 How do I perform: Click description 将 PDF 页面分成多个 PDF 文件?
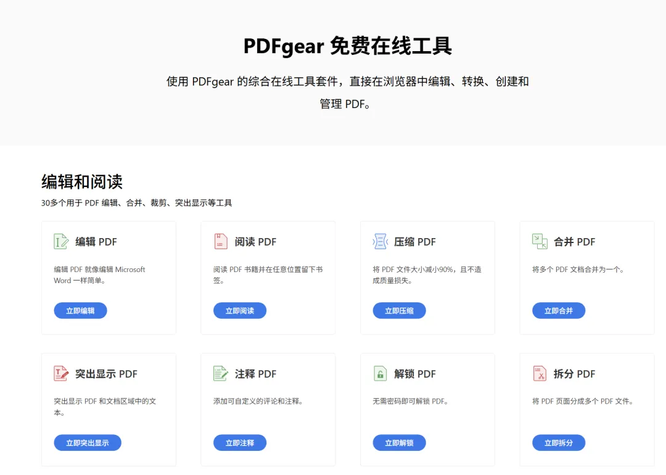point(583,401)
